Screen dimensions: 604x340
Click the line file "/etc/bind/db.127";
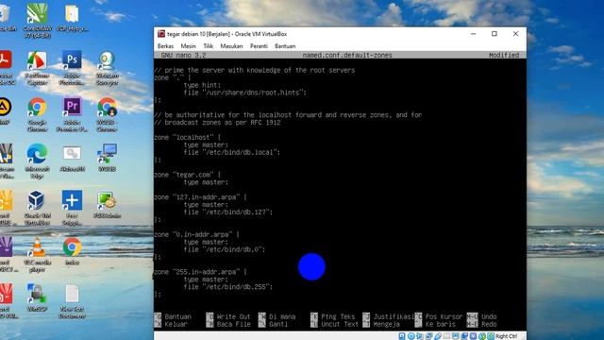tap(228, 212)
